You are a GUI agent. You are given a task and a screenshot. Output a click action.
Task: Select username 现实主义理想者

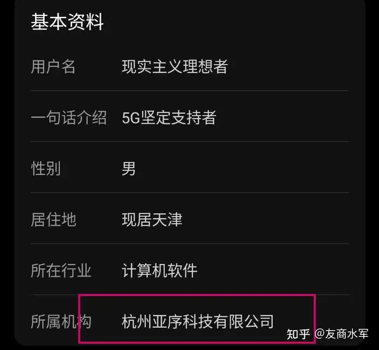(x=175, y=67)
